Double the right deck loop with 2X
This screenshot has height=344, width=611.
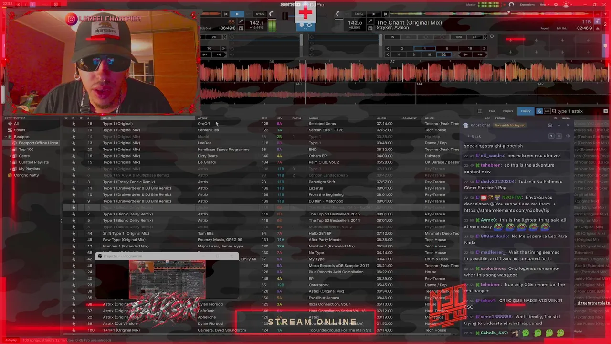coord(474,37)
